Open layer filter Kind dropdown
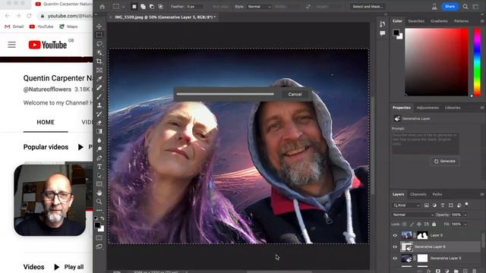Screen dimensions: 486x273 point(406,206)
